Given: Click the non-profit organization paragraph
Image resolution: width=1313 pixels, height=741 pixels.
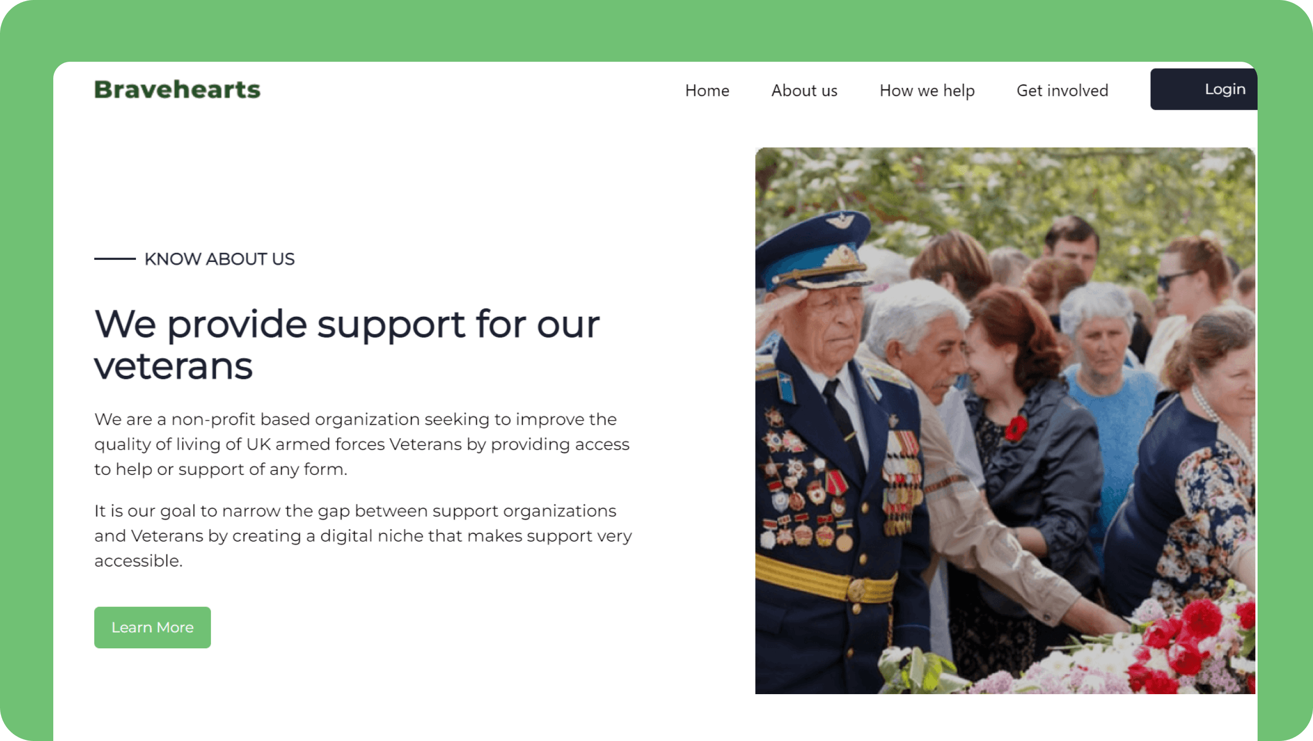Looking at the screenshot, I should point(362,444).
